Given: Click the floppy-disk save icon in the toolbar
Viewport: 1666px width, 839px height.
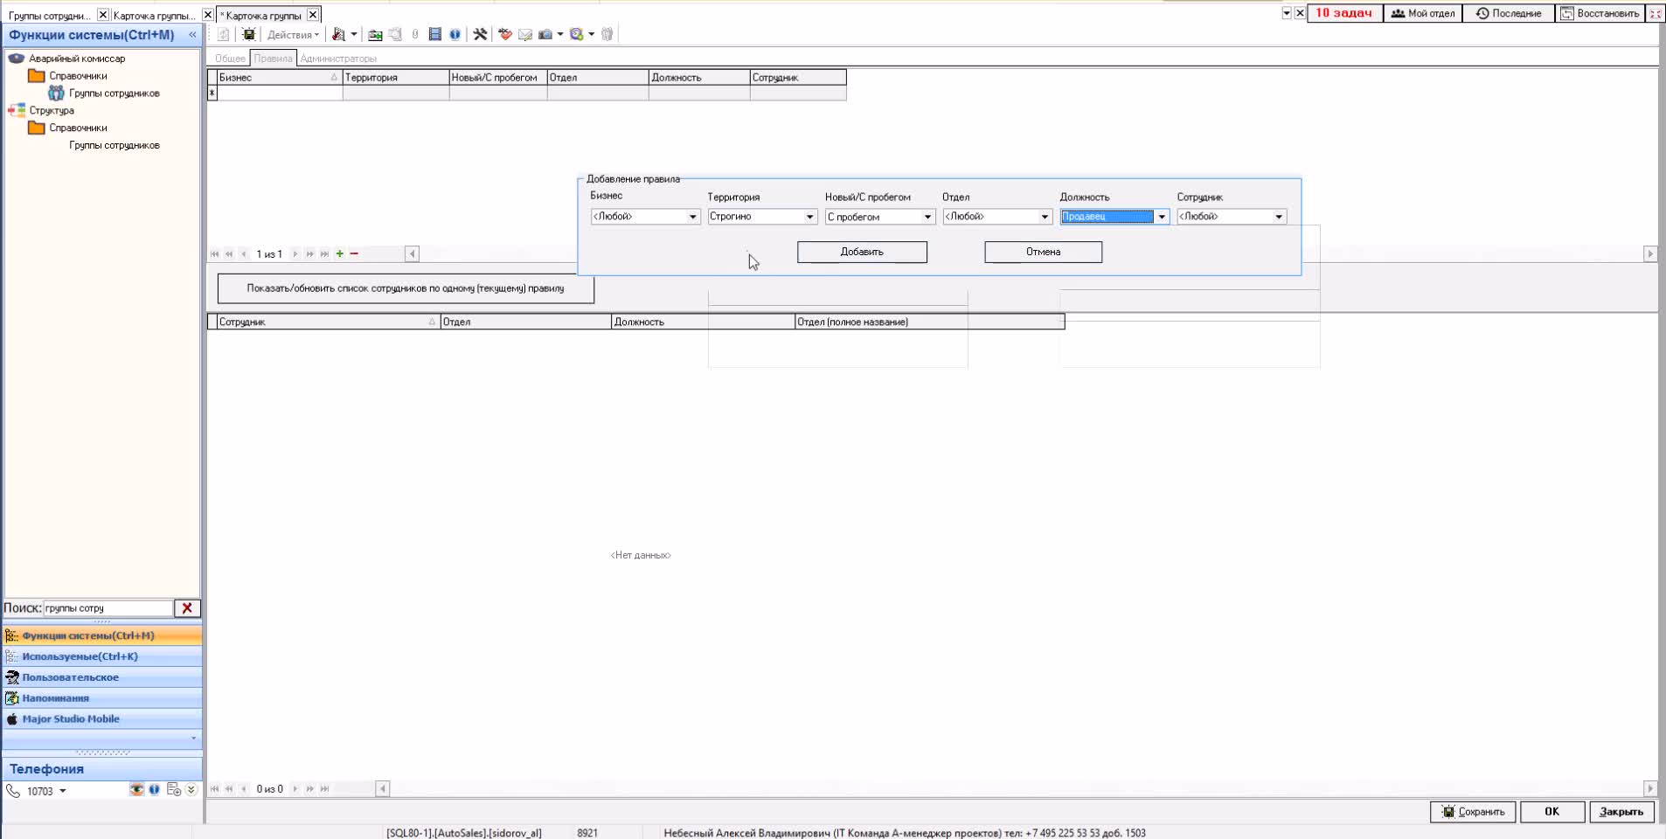Looking at the screenshot, I should [x=249, y=34].
